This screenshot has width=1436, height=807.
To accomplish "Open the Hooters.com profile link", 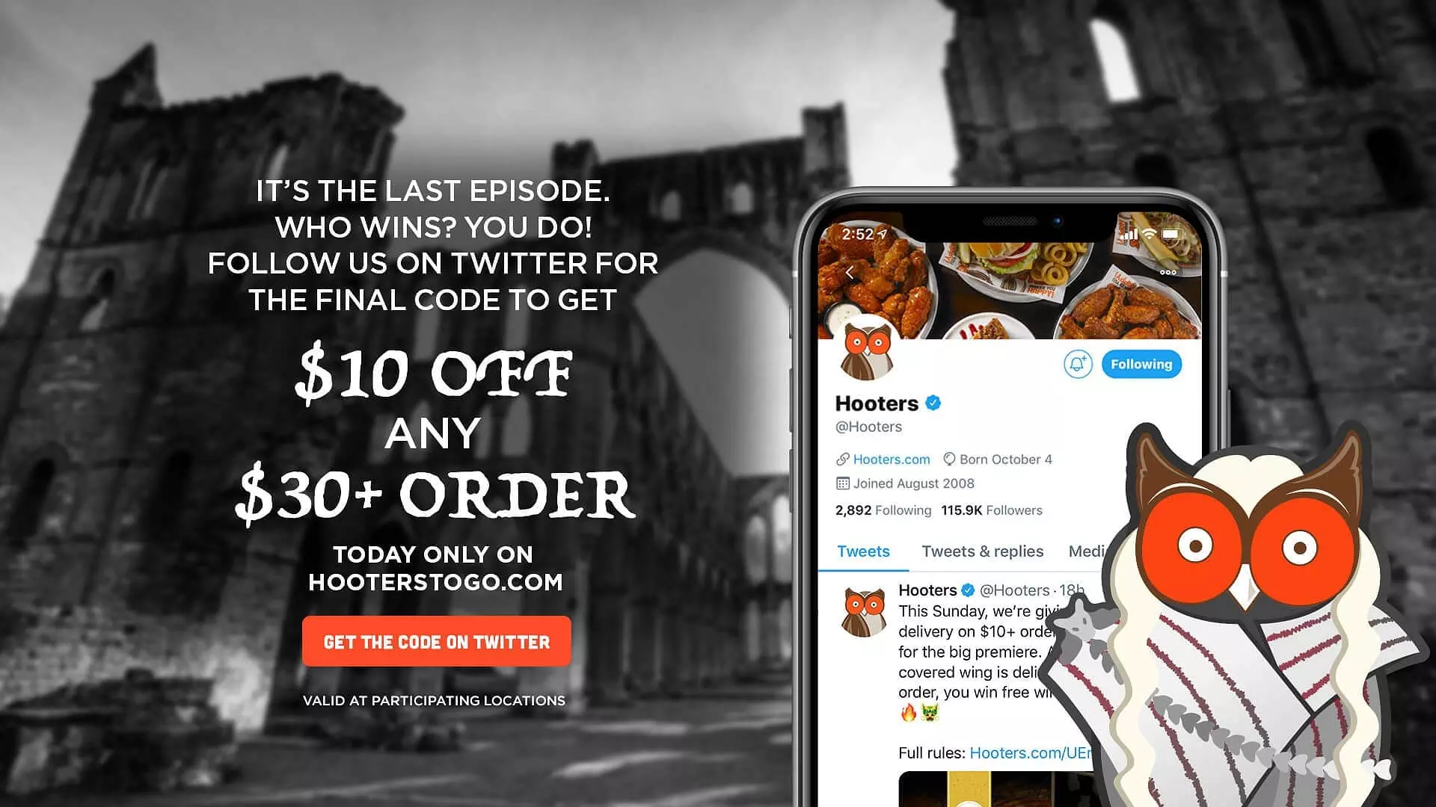I will click(892, 459).
